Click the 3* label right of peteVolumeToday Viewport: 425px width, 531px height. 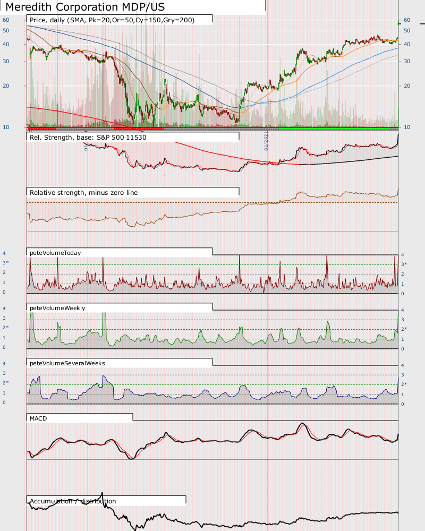click(404, 264)
